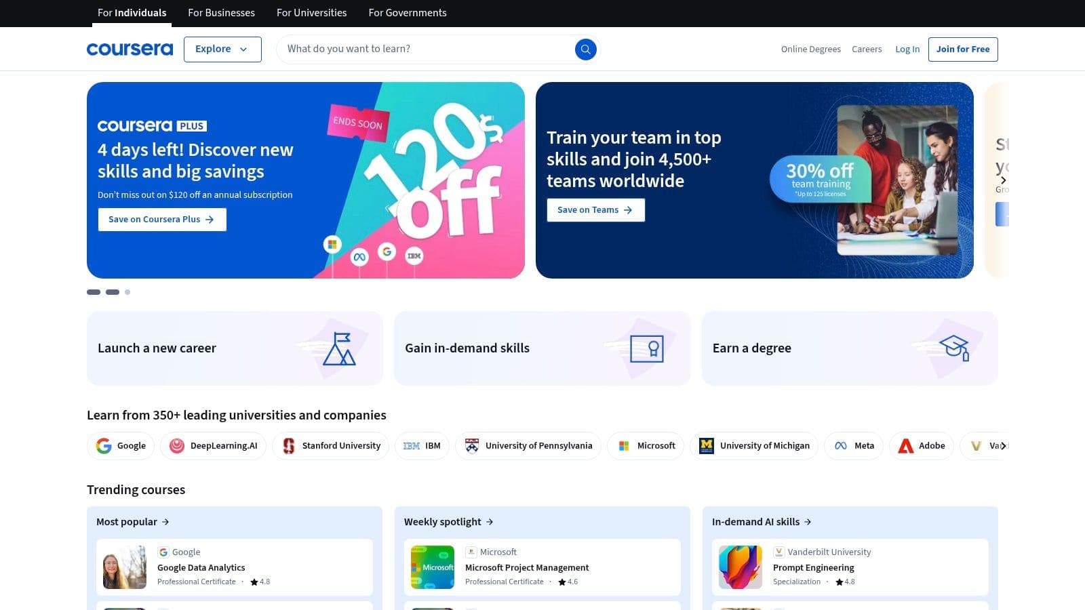Viewport: 1085px width, 610px height.
Task: Choose the Adobe logo chip
Action: pyautogui.click(x=922, y=446)
